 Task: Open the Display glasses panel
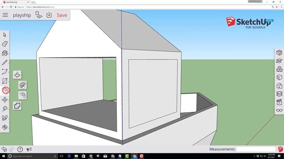pyautogui.click(x=279, y=110)
